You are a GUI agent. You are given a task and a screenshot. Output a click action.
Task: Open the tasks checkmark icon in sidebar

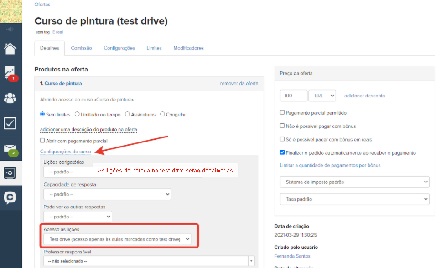10,123
